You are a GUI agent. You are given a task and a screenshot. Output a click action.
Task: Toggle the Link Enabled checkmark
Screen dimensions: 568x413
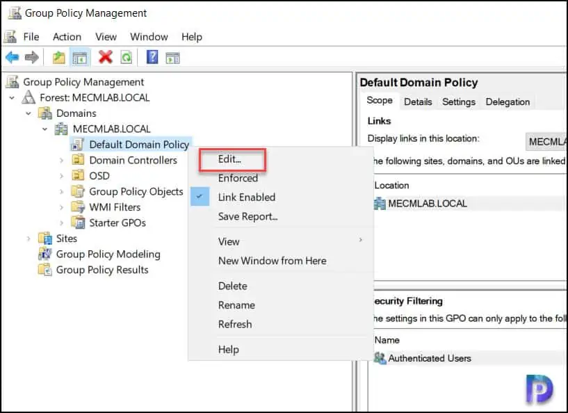[x=200, y=197]
